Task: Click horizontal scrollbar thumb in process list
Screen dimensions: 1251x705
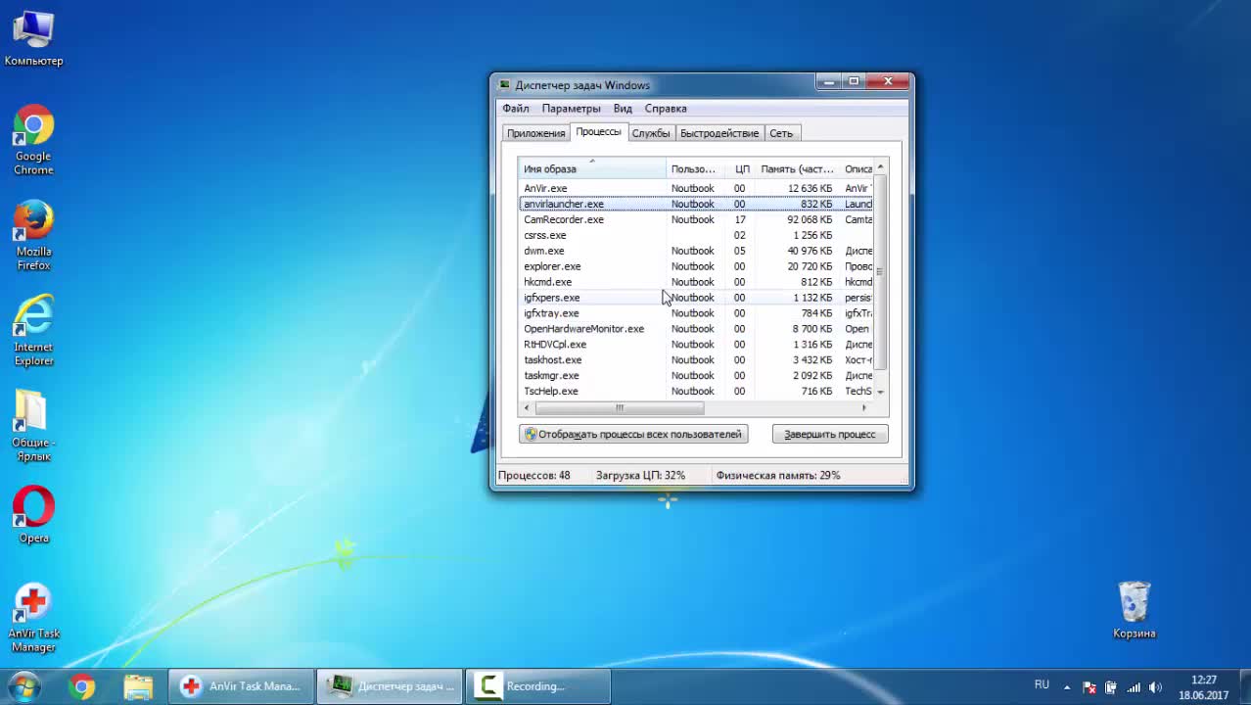Action: click(x=620, y=407)
